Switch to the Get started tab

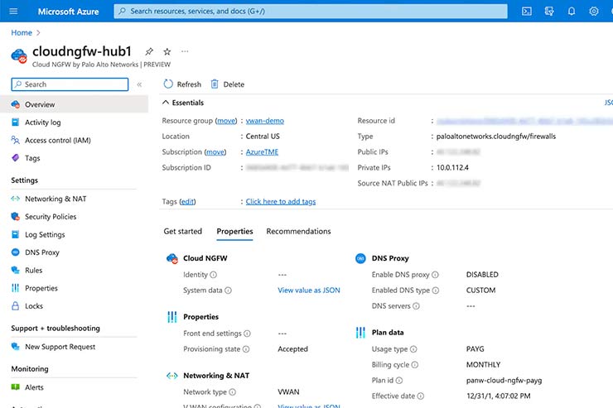[182, 232]
